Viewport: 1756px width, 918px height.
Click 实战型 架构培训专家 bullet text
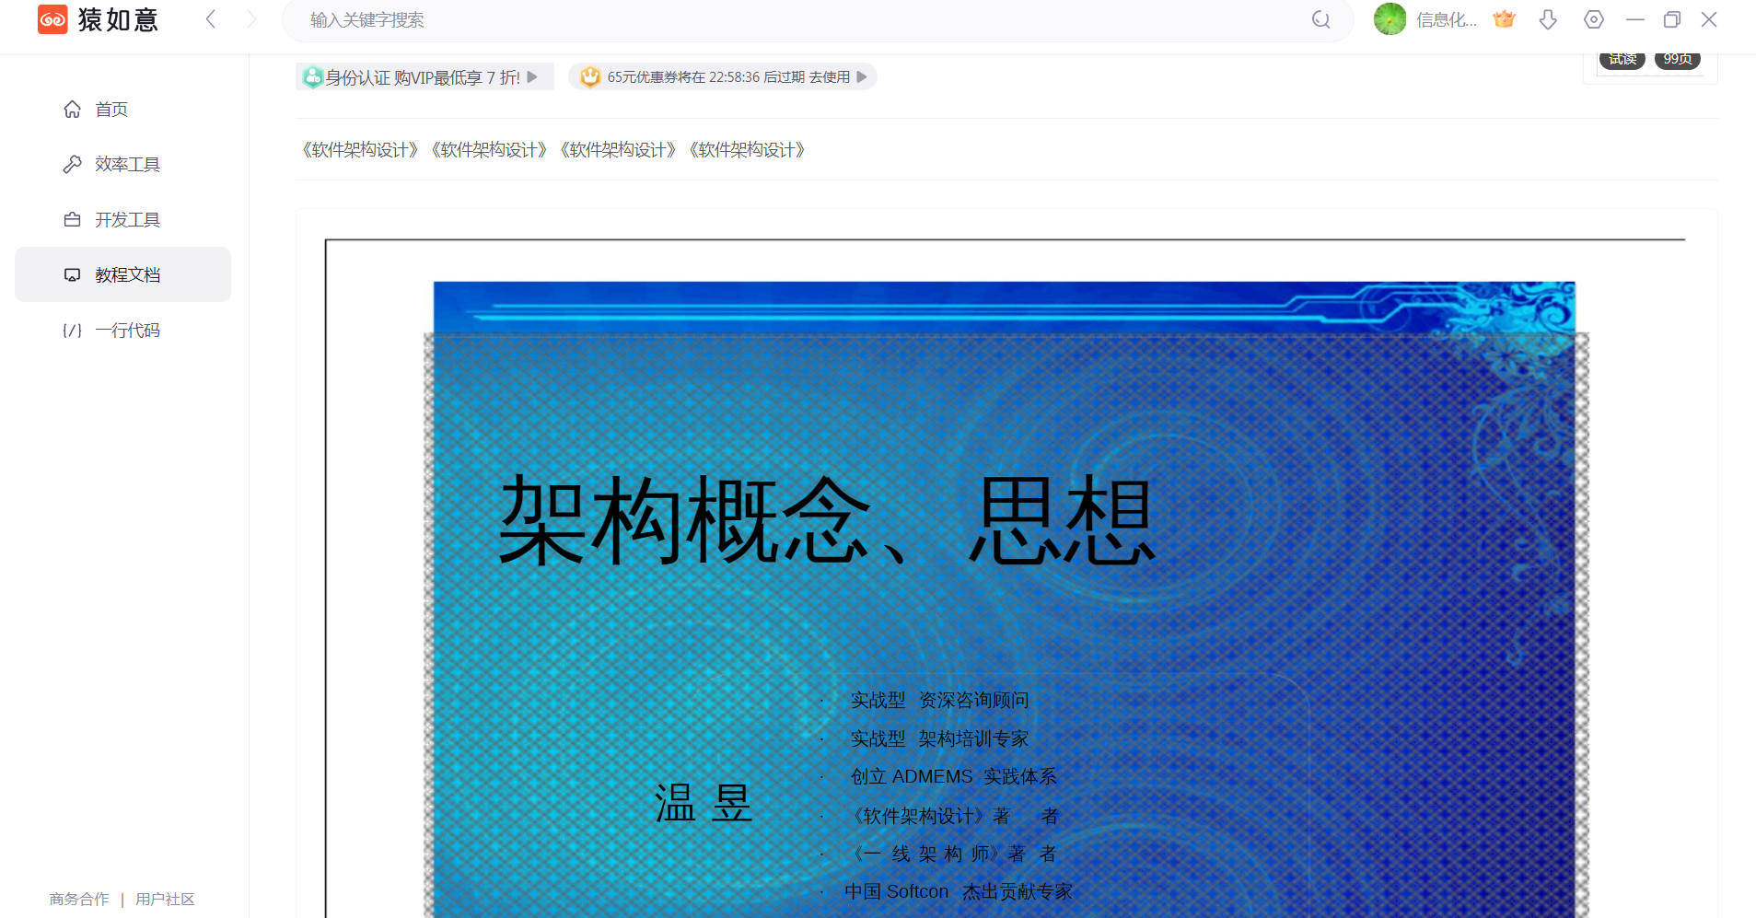coord(939,738)
